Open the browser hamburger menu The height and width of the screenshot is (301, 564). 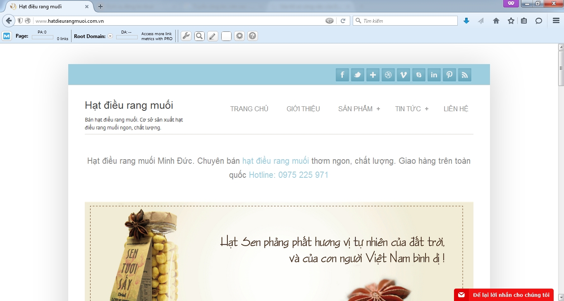pos(556,21)
